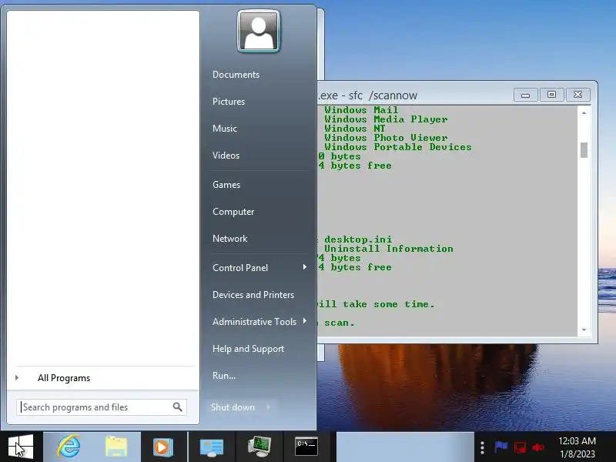Open Help and Support
This screenshot has height=462, width=616.
point(248,349)
